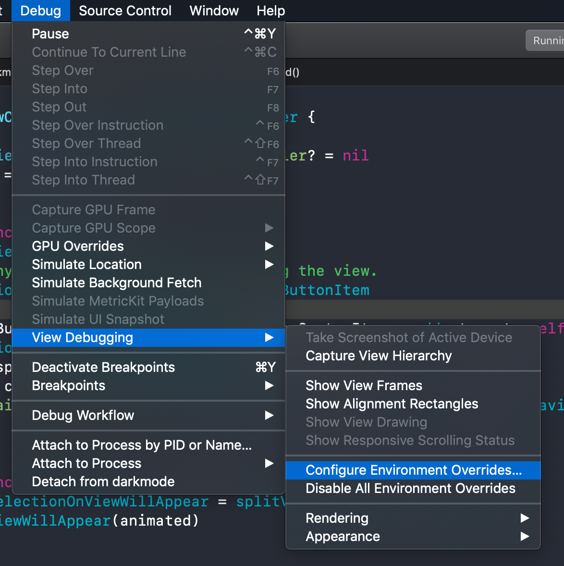This screenshot has height=566, width=564.
Task: Expand the Appearance submenu
Action: click(343, 537)
